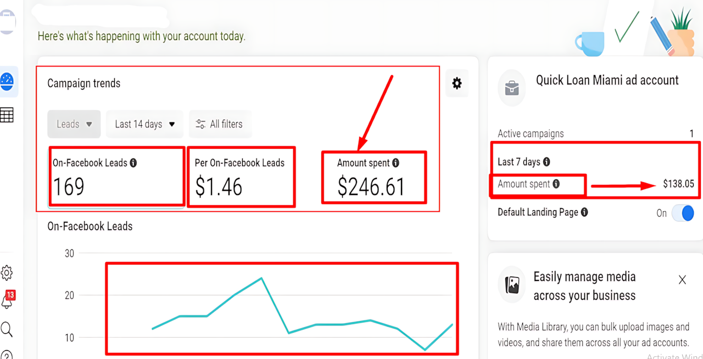Open the All filters button
Viewport: 703px width, 359px height.
coord(219,124)
